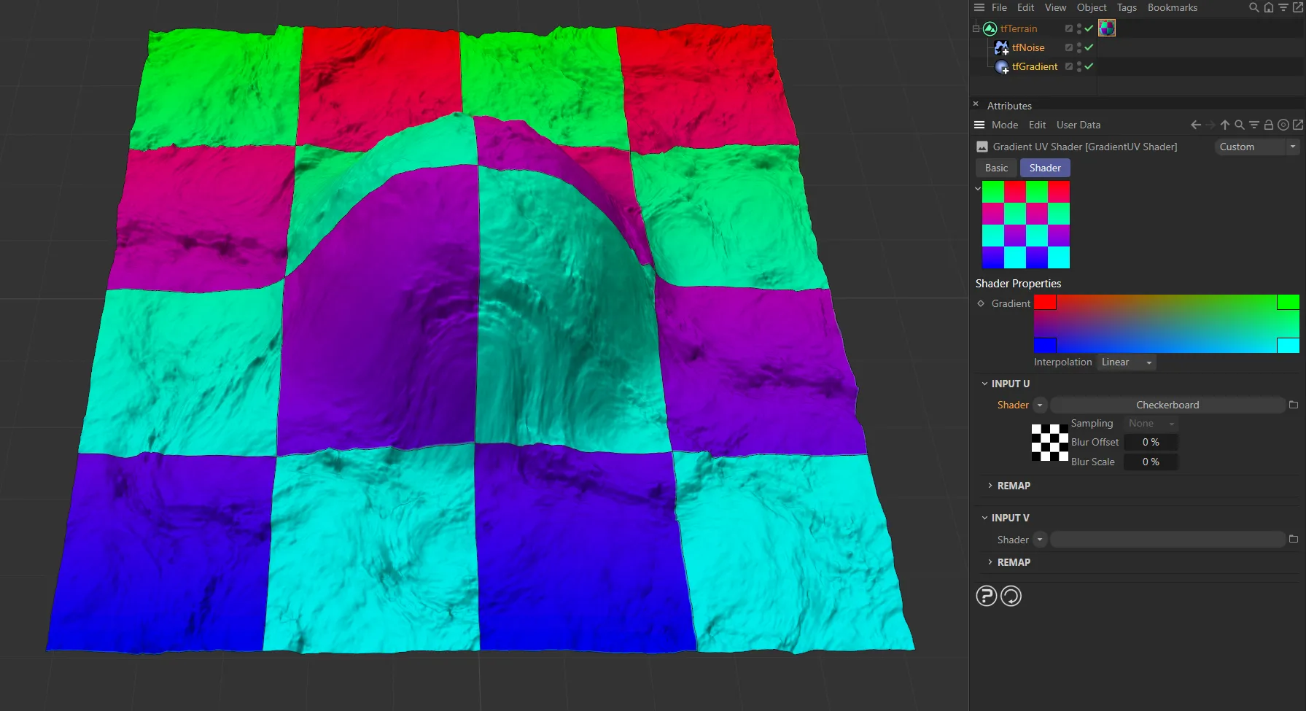Disable tfGradient using its green checkmark
The image size is (1306, 711).
click(x=1089, y=66)
